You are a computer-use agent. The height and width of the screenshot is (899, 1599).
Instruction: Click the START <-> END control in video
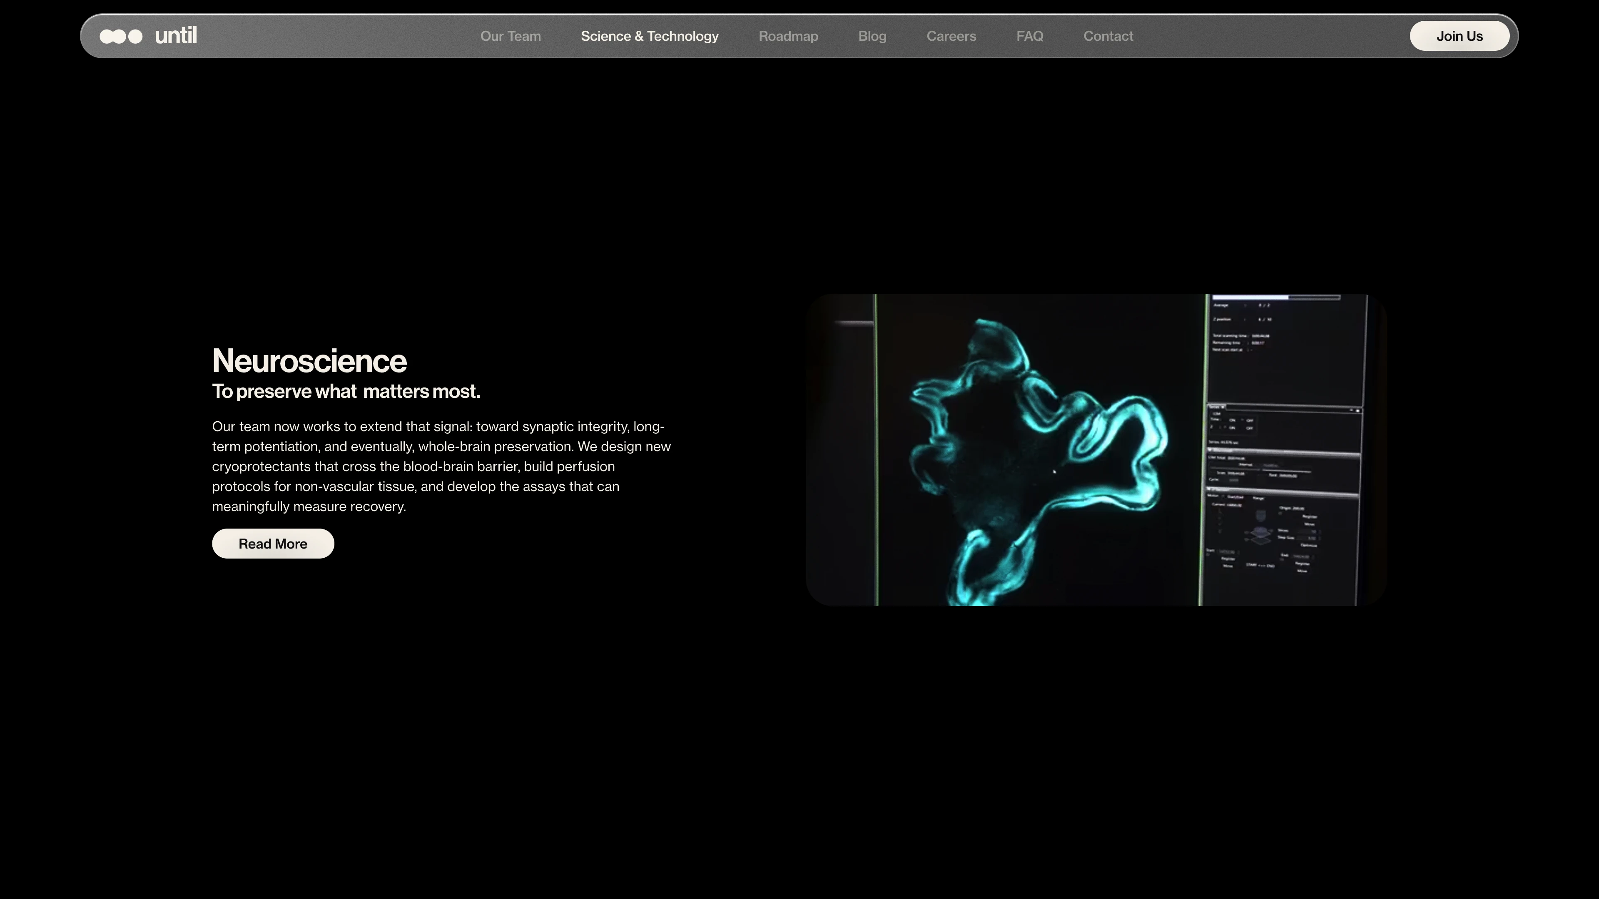1261,565
